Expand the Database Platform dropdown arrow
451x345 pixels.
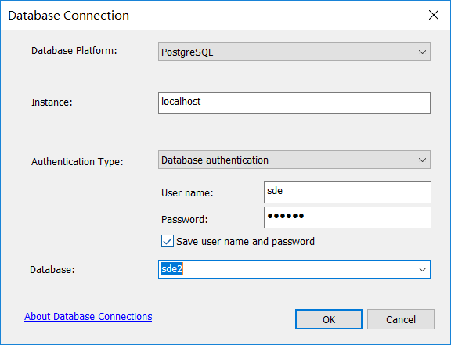click(x=422, y=52)
